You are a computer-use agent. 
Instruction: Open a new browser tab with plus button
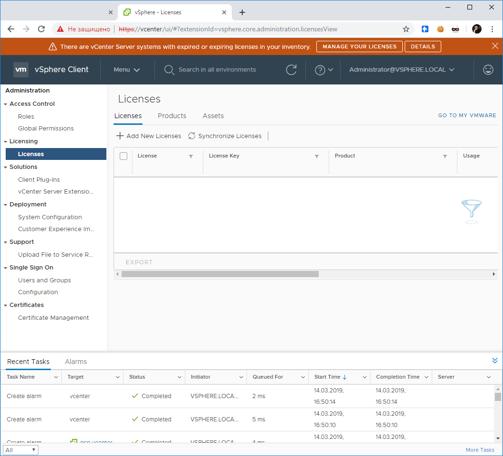[x=242, y=12]
